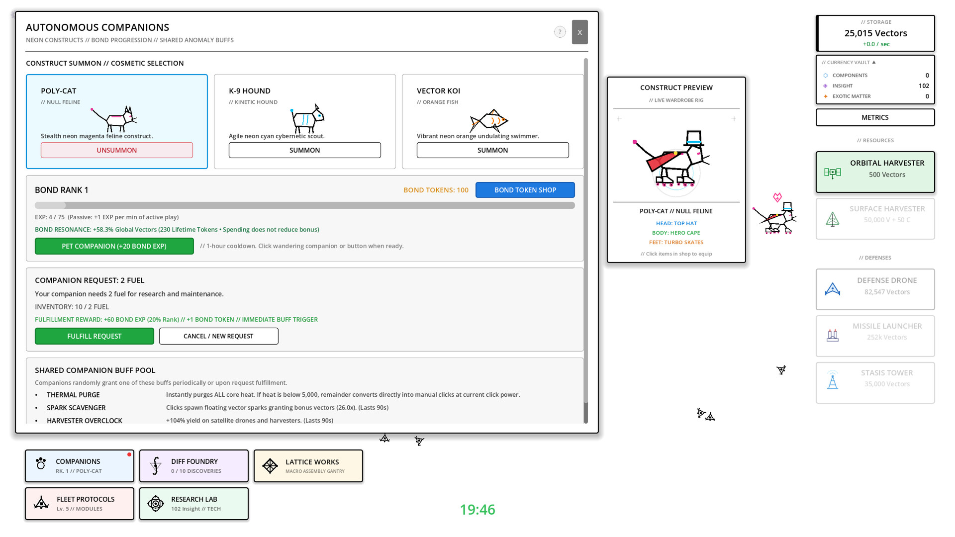The width and height of the screenshot is (955, 537).
Task: Open the Bond Token Shop
Action: tap(525, 190)
